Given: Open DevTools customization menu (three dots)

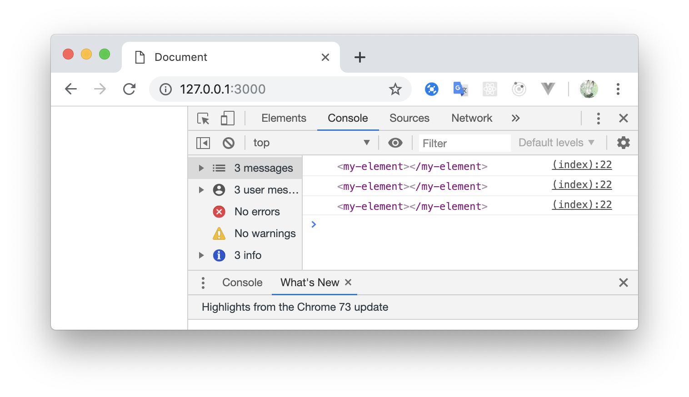Looking at the screenshot, I should [x=598, y=118].
